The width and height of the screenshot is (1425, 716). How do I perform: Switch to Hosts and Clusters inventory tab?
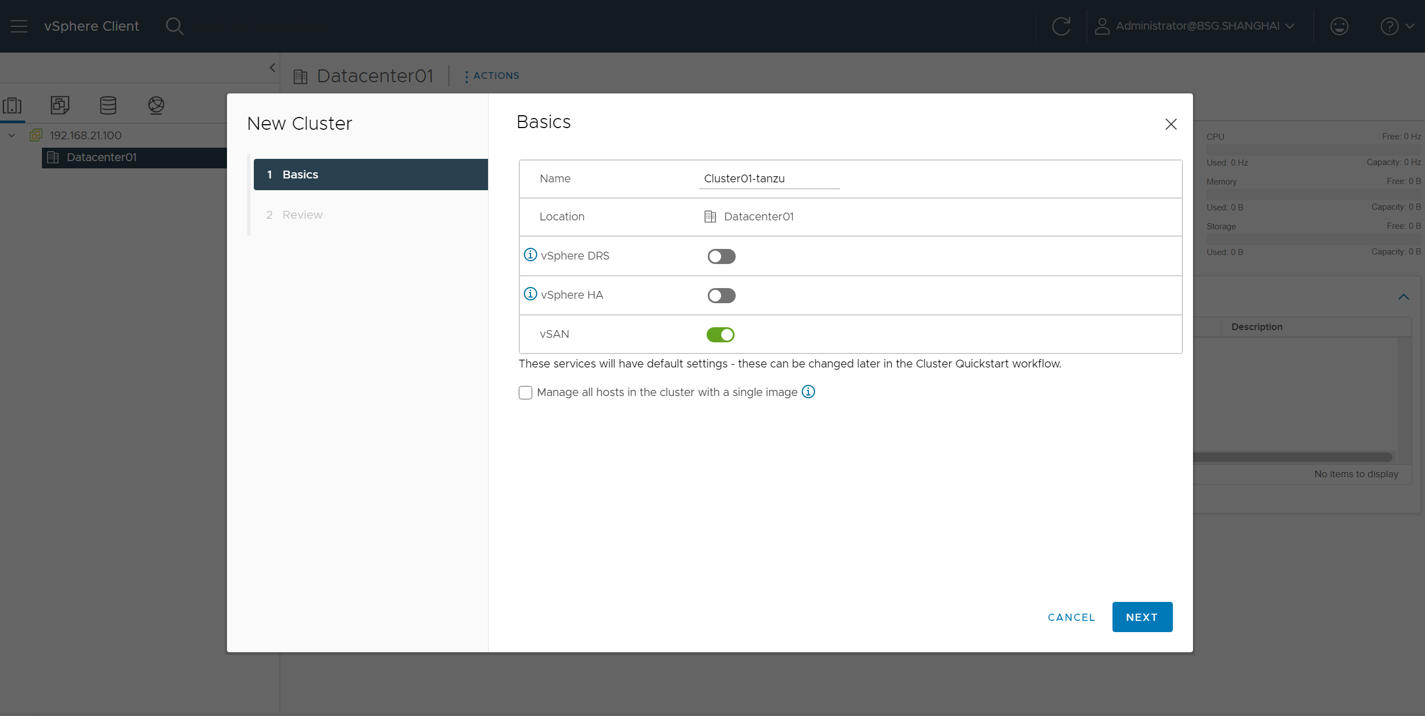[12, 105]
